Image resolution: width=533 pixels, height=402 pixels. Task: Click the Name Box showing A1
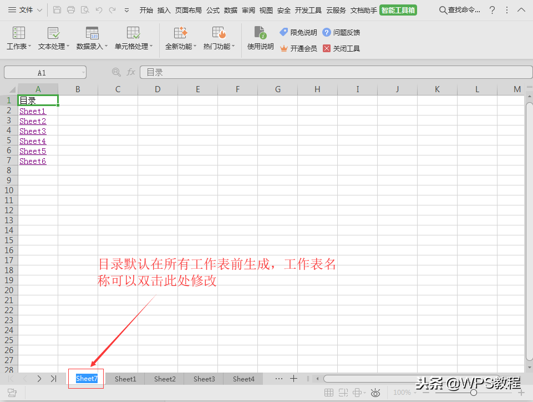[x=42, y=73]
